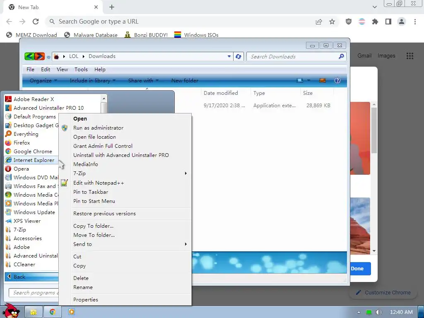This screenshot has width=424, height=318.
Task: Open the Share with dropdown
Action: click(x=143, y=80)
